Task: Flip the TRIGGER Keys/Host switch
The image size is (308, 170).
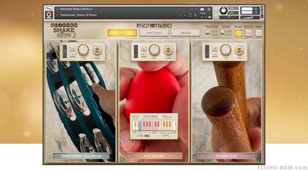Action: click(x=207, y=33)
